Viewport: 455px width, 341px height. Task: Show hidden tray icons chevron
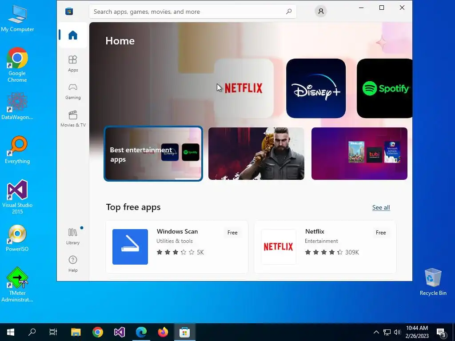376,332
